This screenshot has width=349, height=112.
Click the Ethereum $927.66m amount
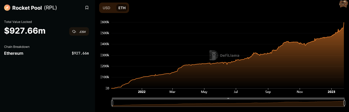80,53
